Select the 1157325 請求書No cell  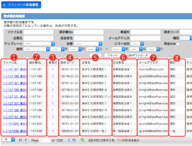coord(36,124)
